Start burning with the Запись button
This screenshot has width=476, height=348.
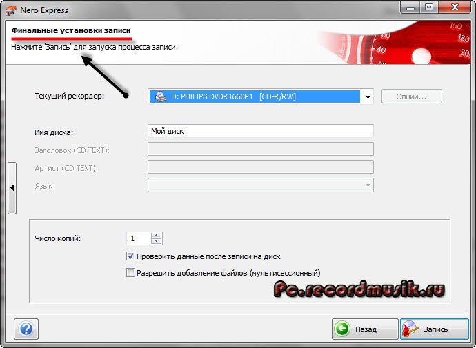coord(435,329)
